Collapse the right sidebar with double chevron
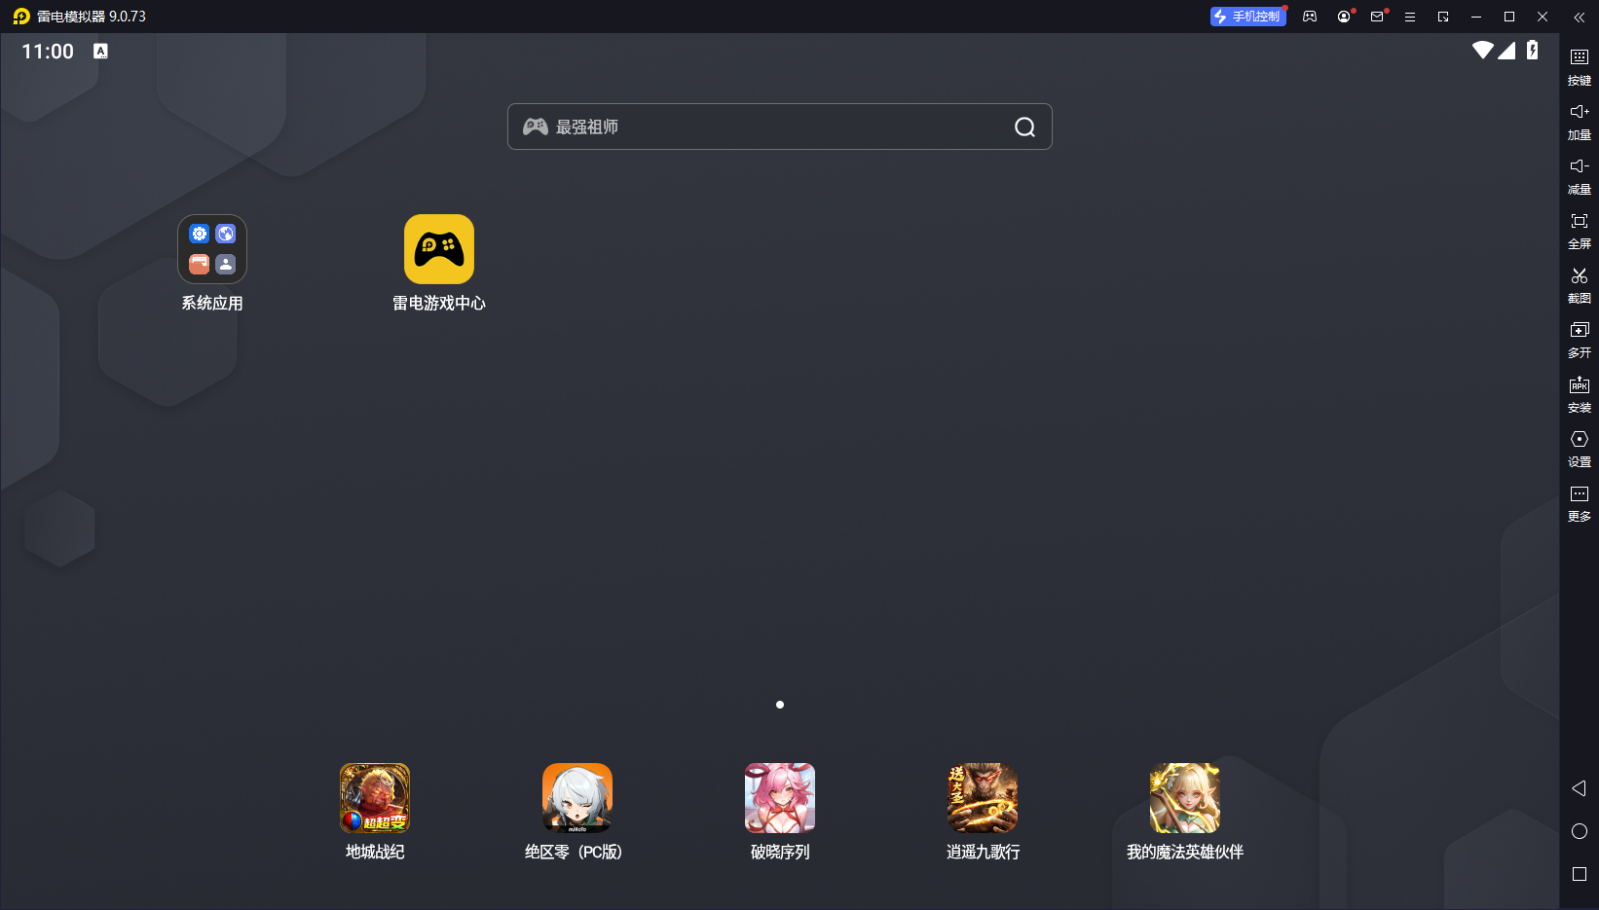1599x910 pixels. click(x=1580, y=17)
